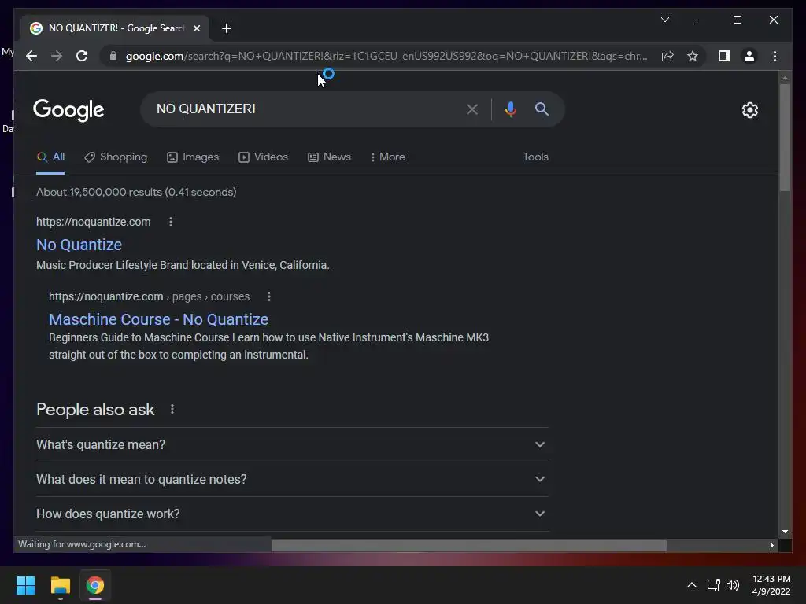Switch to Images results
Image resolution: width=806 pixels, height=604 pixels.
pos(193,157)
